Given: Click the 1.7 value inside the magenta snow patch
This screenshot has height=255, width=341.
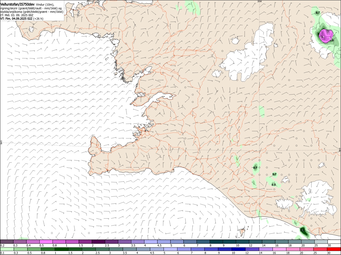Looking at the screenshot, I should coord(322,38).
